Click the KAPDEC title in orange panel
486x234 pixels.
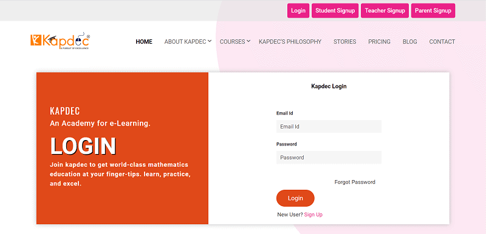coord(65,111)
